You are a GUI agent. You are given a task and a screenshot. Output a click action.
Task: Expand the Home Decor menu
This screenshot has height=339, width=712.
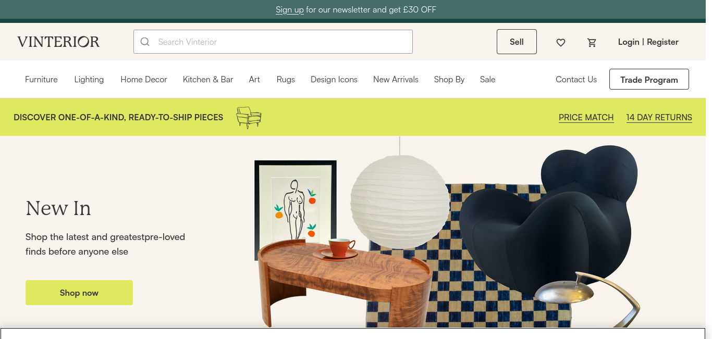pyautogui.click(x=144, y=80)
